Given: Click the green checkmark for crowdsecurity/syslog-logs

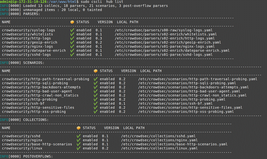Looking at the screenshot, I should [72, 30].
